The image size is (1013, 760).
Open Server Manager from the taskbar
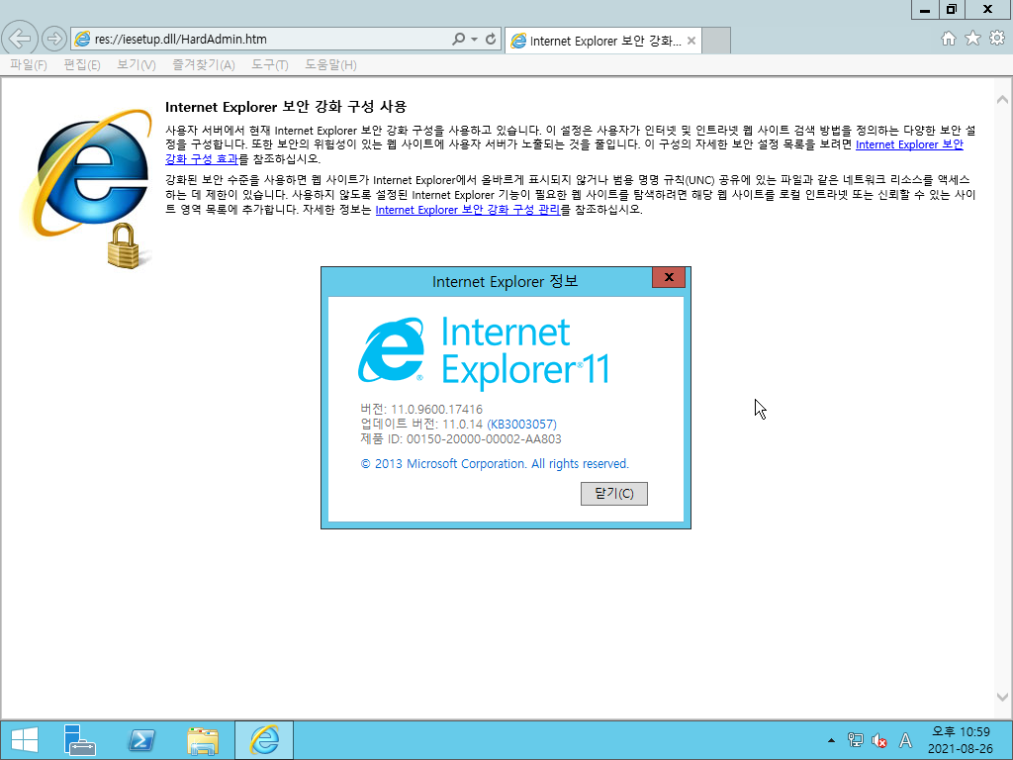tap(80, 740)
